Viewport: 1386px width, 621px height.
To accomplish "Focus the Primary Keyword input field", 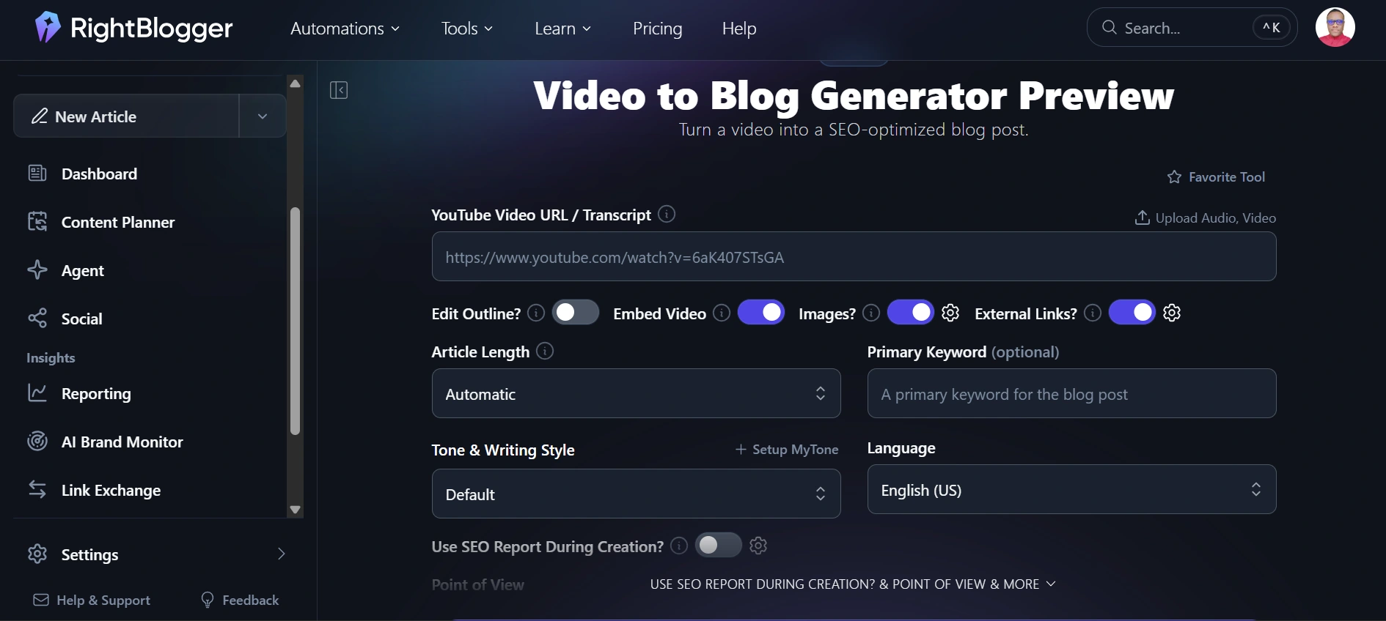I will 1072,393.
